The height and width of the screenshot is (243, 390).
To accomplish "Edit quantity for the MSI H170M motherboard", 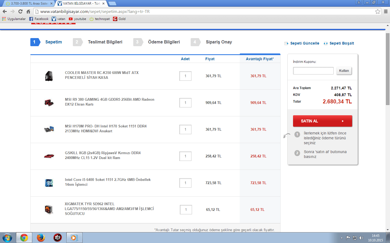I will (x=185, y=129).
